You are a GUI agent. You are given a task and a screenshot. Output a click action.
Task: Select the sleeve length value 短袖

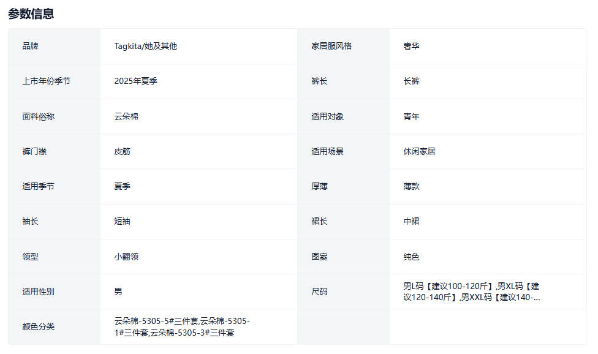pyautogui.click(x=122, y=221)
